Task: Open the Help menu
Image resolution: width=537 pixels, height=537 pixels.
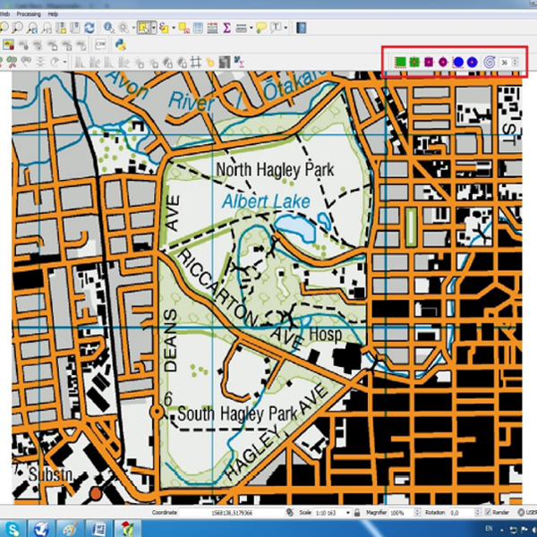Action: pyautogui.click(x=53, y=14)
